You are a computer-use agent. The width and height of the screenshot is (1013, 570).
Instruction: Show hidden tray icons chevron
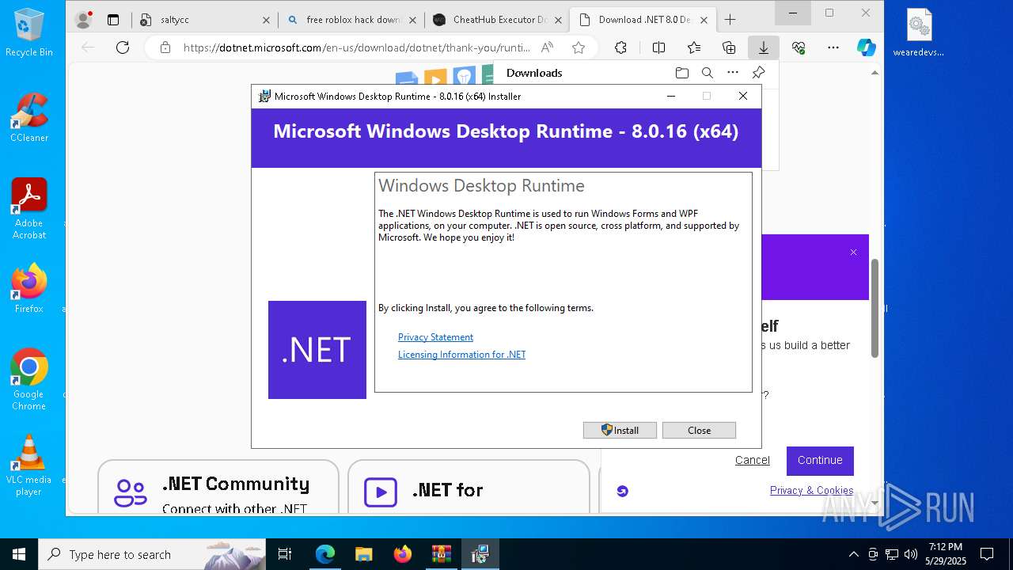tap(853, 554)
